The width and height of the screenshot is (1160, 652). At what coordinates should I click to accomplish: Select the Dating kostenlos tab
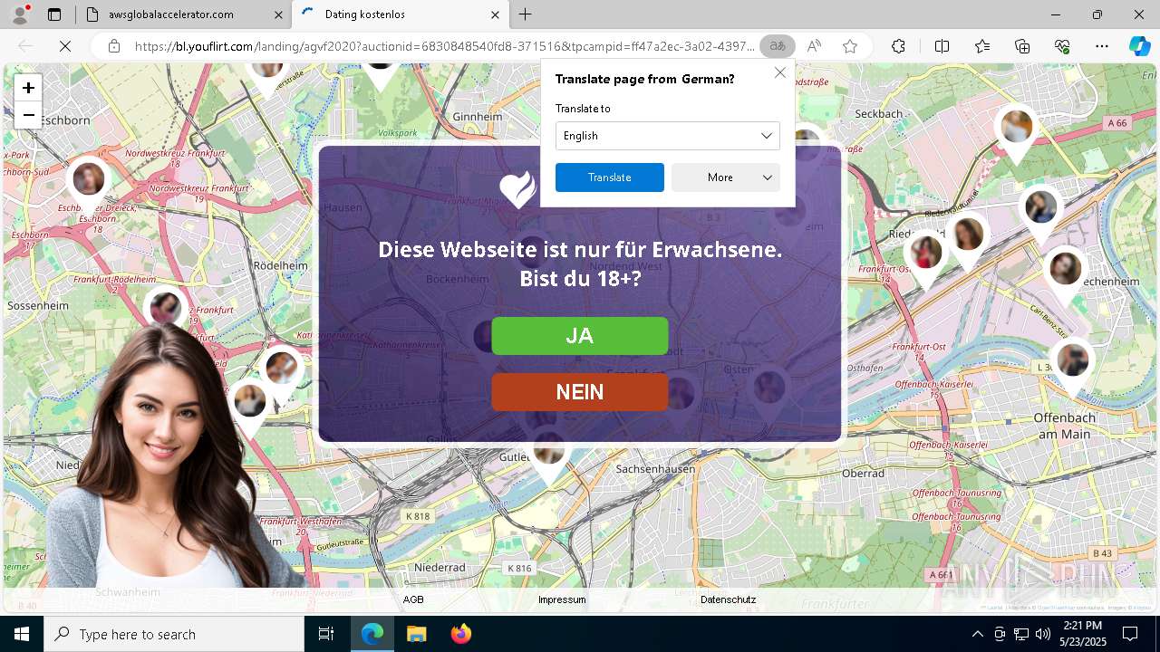tap(401, 14)
